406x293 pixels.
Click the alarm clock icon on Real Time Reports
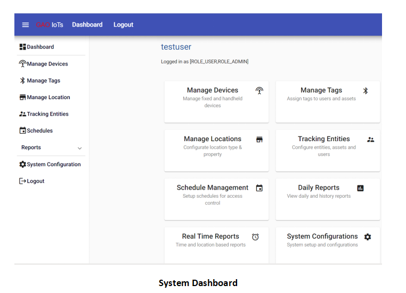pos(255,237)
